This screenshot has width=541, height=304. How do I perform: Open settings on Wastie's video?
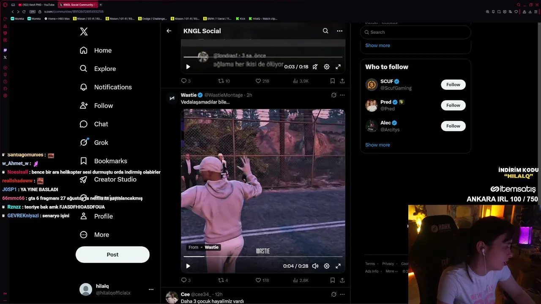[x=327, y=266]
